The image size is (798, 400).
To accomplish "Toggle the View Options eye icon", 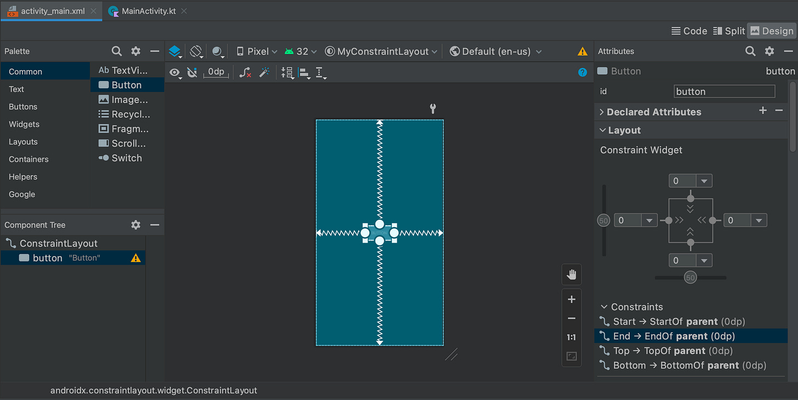I will [x=175, y=72].
